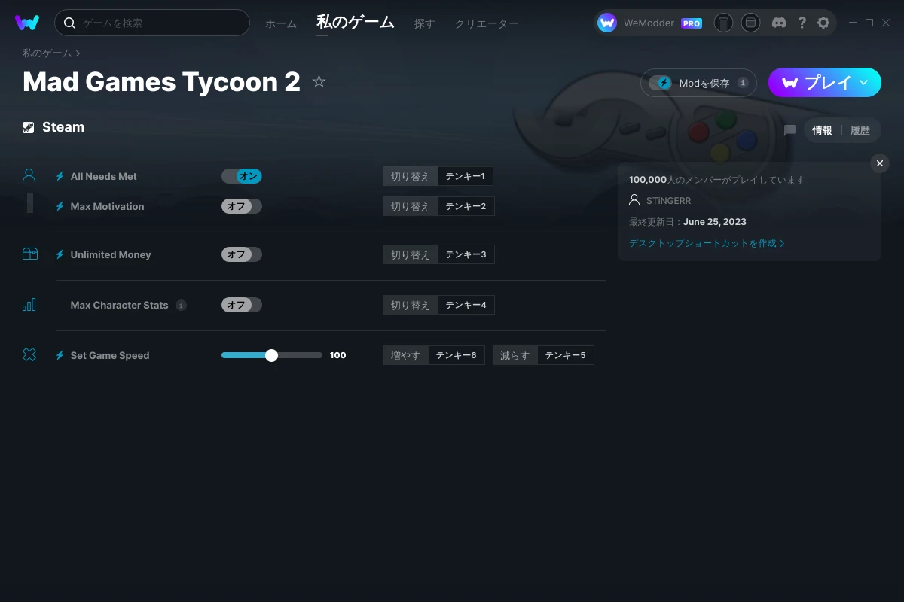904x602 pixels.
Task: Click デスクトップショートカットを作成 link
Action: (x=707, y=243)
